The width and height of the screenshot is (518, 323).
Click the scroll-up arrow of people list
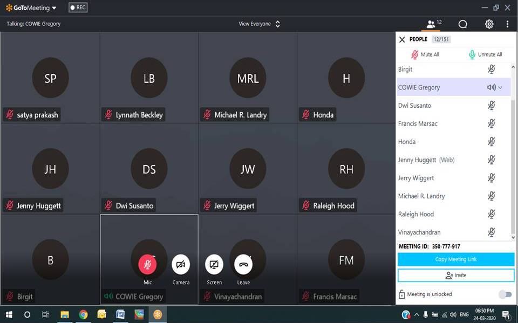(x=513, y=67)
